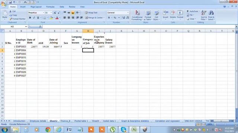Switch to the Page Layout ribbon tab
The image size is (238, 133).
[36, 7]
